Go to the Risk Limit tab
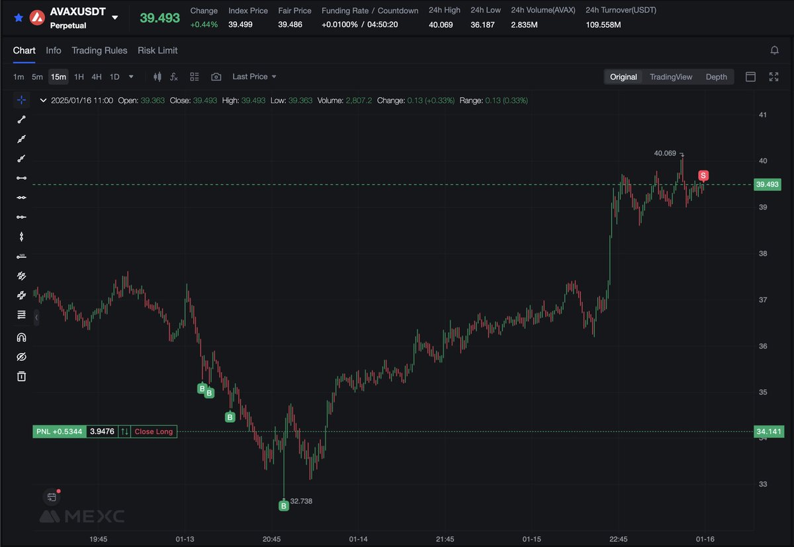Viewport: 794px width, 547px height. 157,50
